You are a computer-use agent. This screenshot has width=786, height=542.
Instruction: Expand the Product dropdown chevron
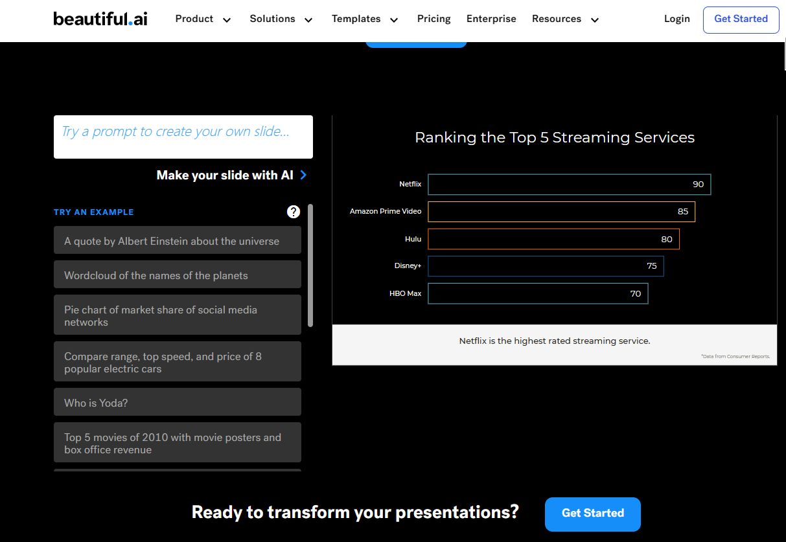click(227, 20)
